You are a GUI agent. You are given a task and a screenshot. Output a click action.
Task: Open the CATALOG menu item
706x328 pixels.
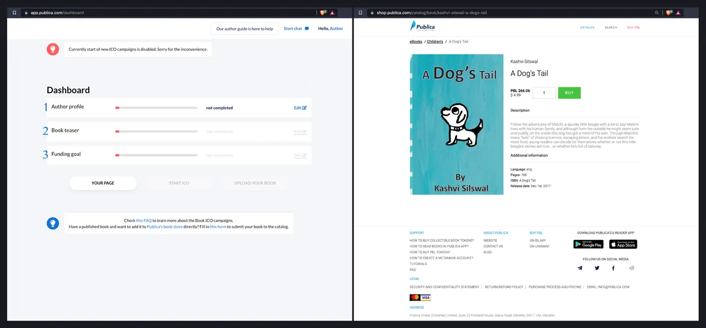tap(587, 28)
